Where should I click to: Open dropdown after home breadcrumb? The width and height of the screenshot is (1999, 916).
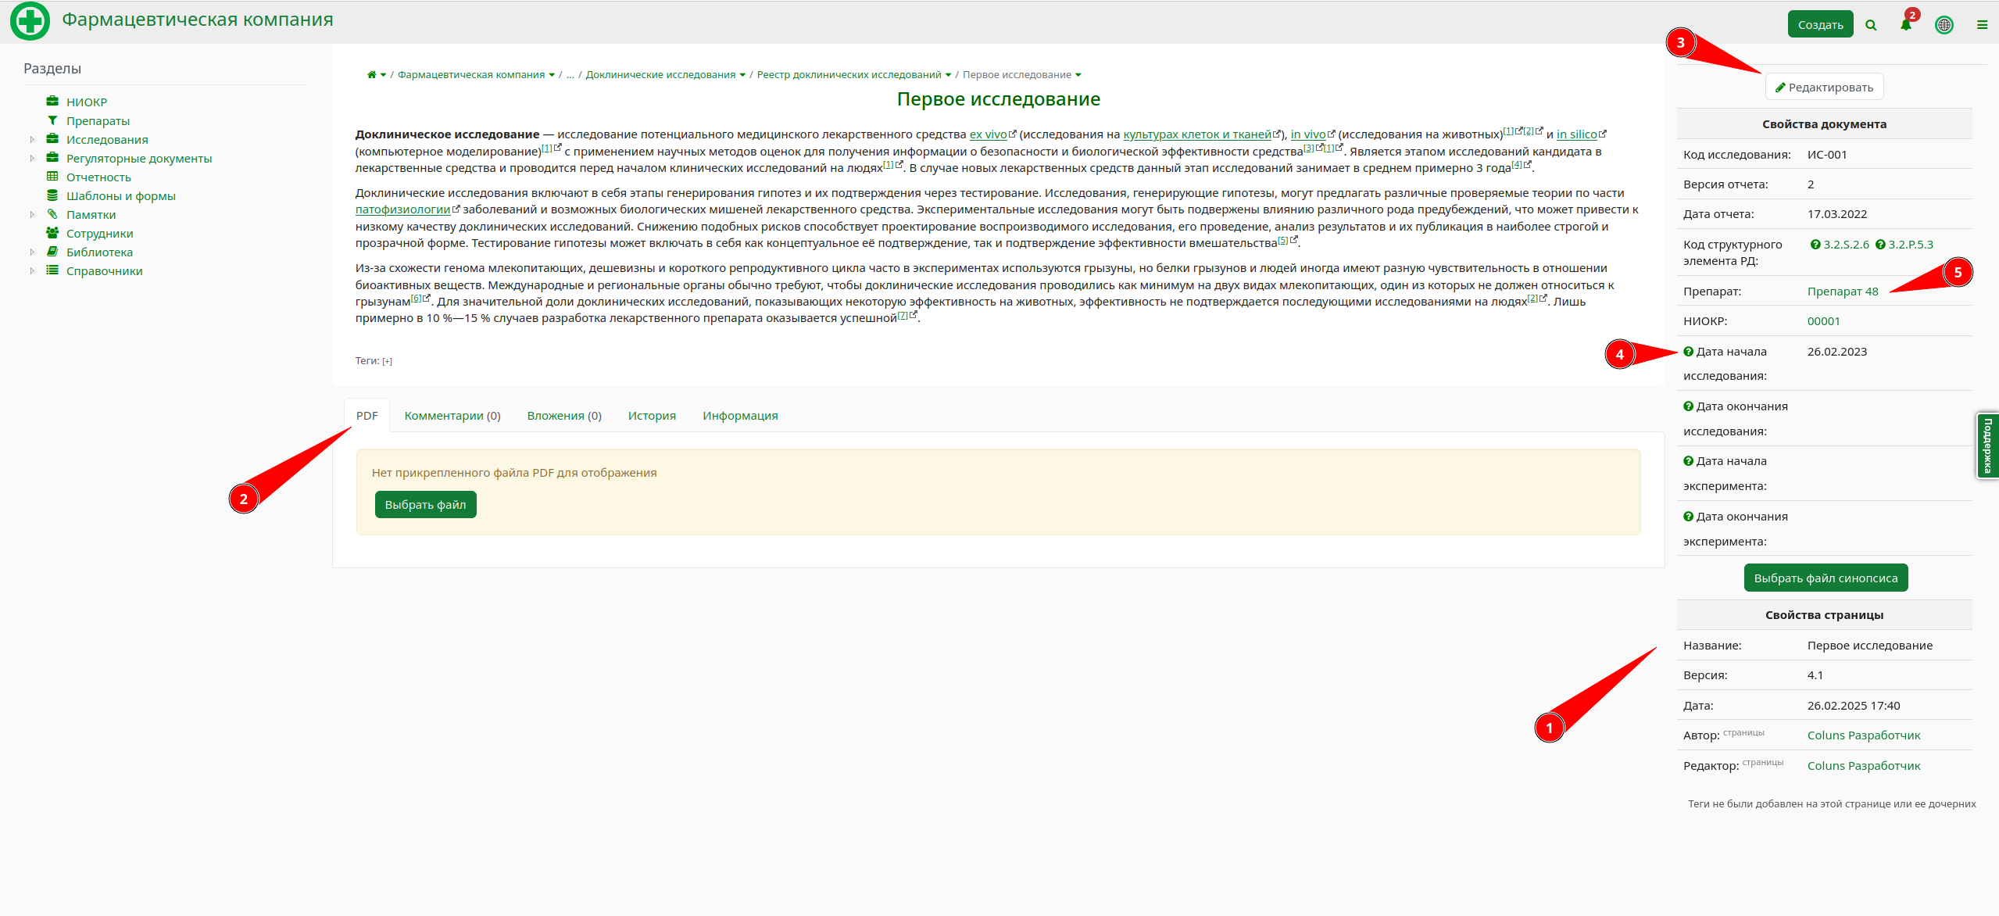384,75
